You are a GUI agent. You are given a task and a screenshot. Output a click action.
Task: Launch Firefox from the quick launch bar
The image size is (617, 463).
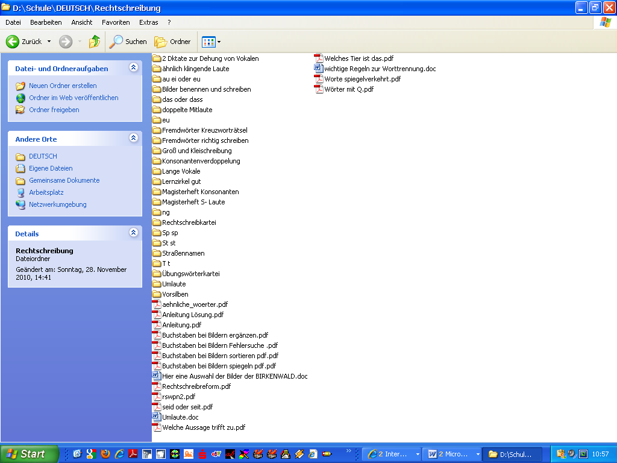(x=105, y=454)
